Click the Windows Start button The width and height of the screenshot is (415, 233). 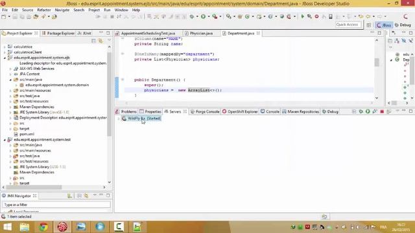click(7, 227)
